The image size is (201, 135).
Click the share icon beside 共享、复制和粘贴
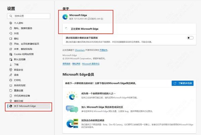[11, 49]
